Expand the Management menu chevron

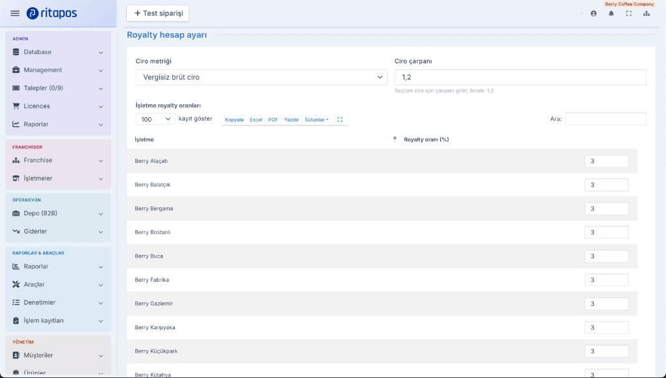tap(101, 70)
